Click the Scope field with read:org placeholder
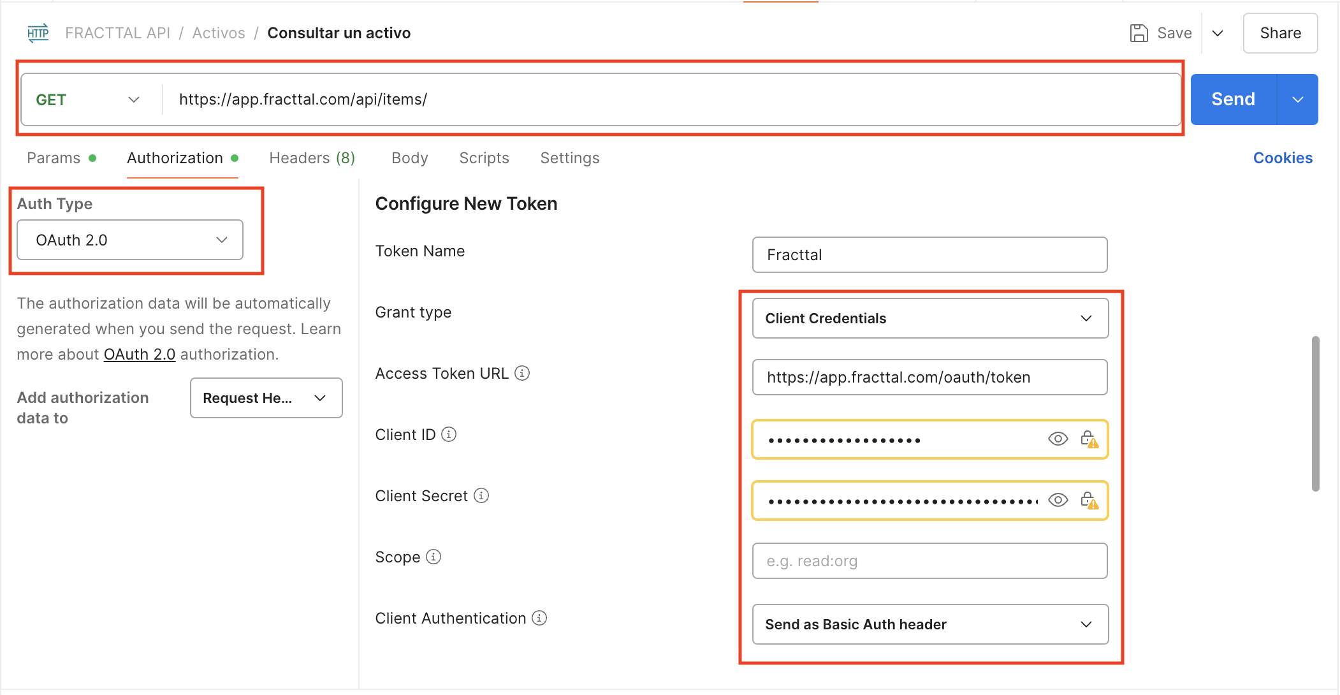The height and width of the screenshot is (695, 1340). point(929,561)
